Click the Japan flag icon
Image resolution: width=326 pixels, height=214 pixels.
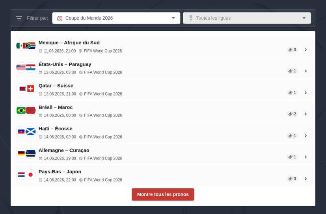31,175
